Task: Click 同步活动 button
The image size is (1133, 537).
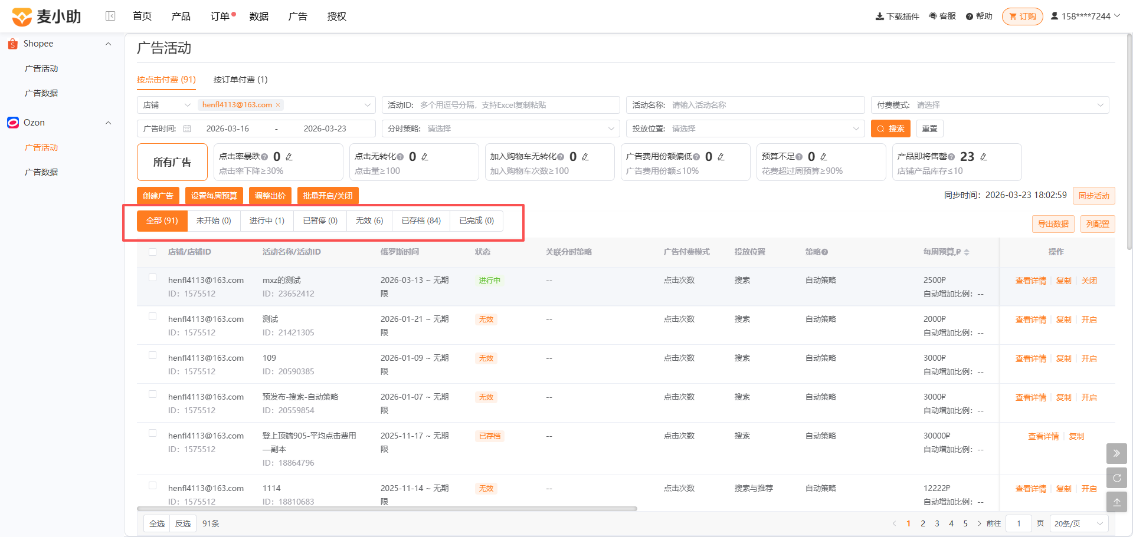Action: click(1094, 196)
